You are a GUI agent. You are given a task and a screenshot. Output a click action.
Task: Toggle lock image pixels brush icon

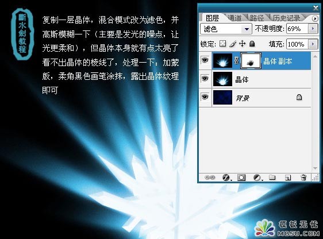coord(233,44)
